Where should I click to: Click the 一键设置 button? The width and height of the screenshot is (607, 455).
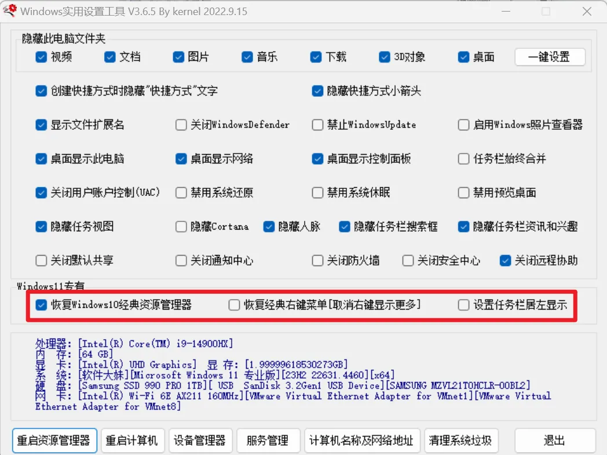point(549,57)
